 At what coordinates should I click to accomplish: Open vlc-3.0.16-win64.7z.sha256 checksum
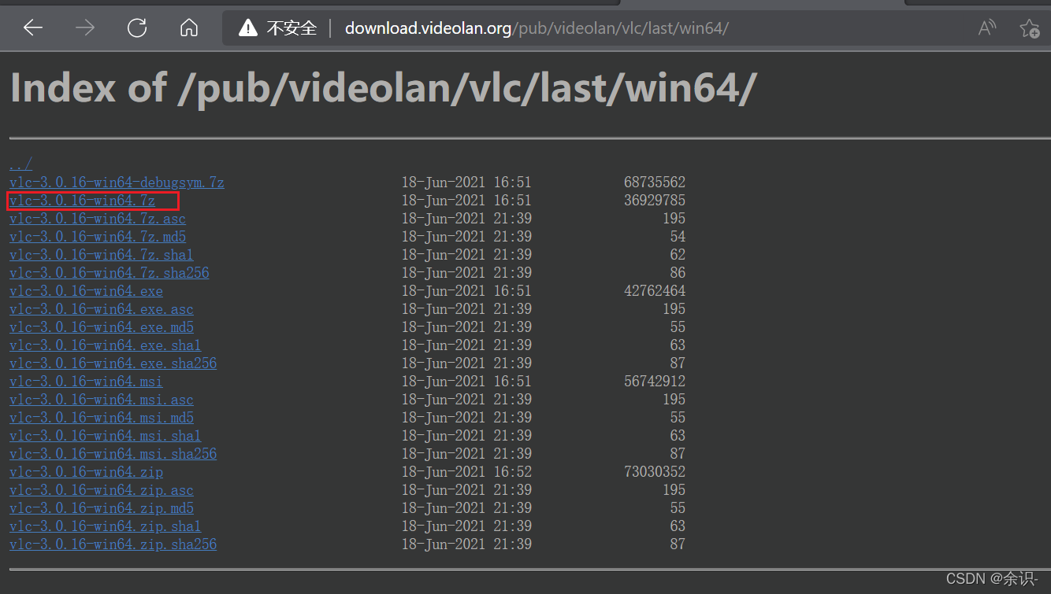click(x=109, y=272)
